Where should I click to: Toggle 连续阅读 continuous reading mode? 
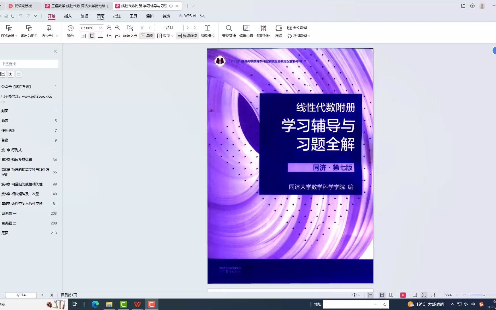pos(187,36)
